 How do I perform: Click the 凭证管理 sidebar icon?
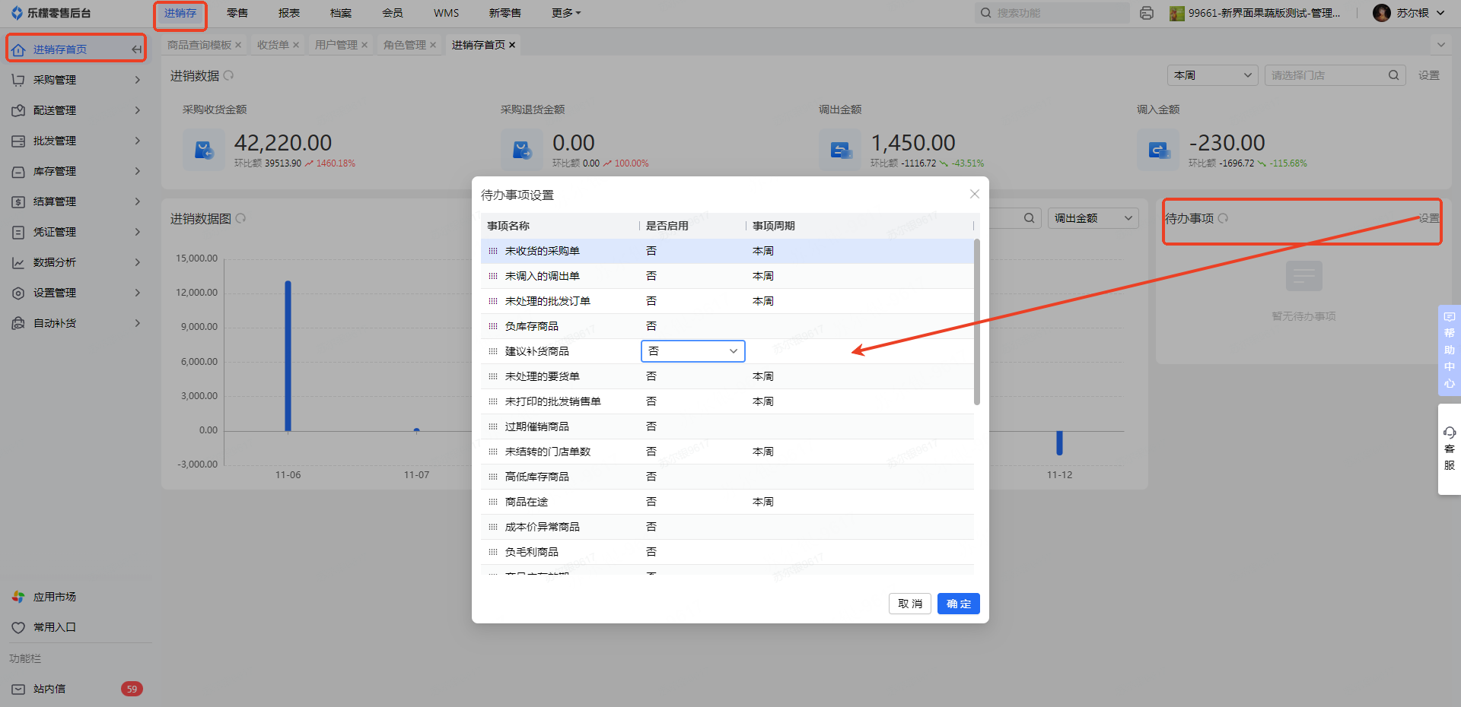point(18,232)
